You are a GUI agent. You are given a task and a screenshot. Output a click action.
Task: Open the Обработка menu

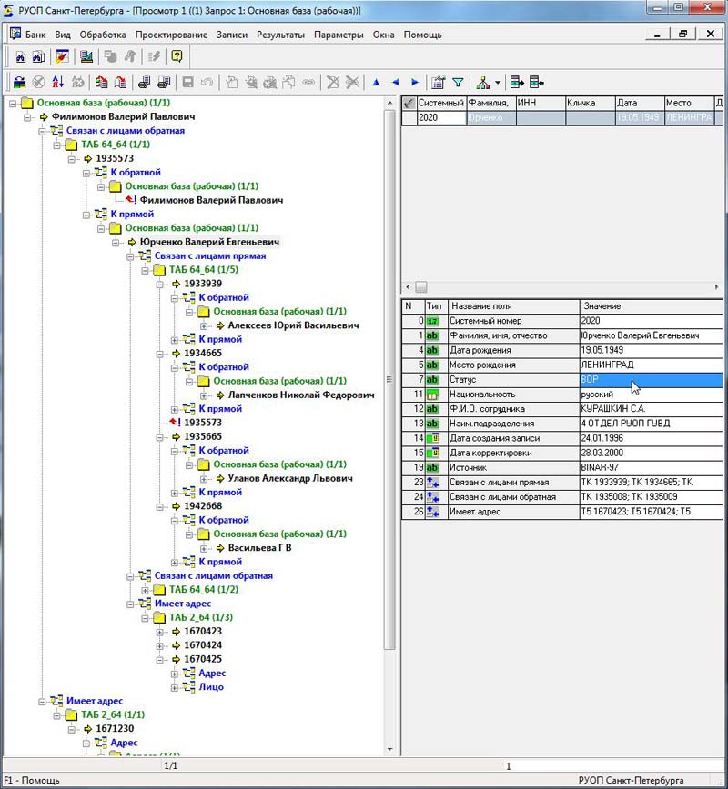click(x=102, y=35)
